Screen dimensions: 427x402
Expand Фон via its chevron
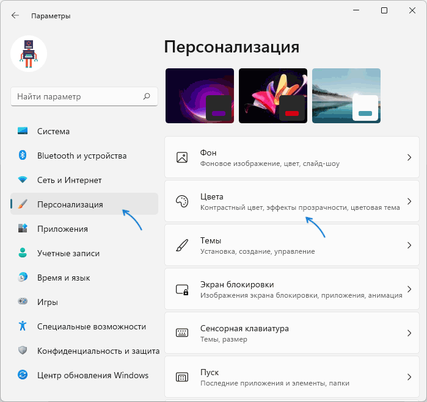(x=409, y=157)
